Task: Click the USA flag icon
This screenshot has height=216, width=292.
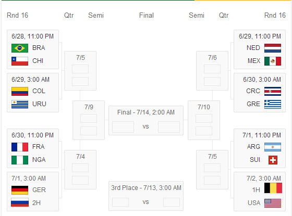Action: pyautogui.click(x=273, y=203)
